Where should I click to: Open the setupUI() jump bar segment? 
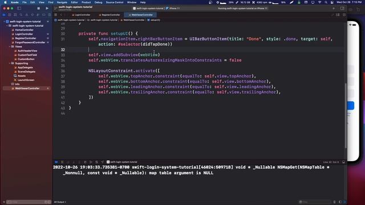click(153, 20)
